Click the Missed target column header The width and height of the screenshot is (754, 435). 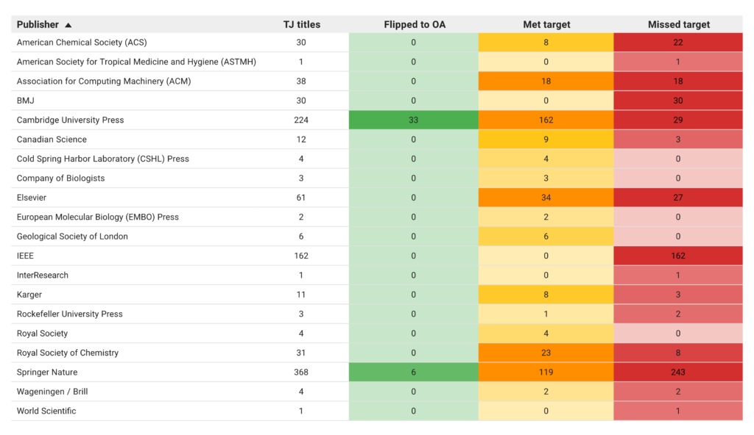tap(678, 24)
